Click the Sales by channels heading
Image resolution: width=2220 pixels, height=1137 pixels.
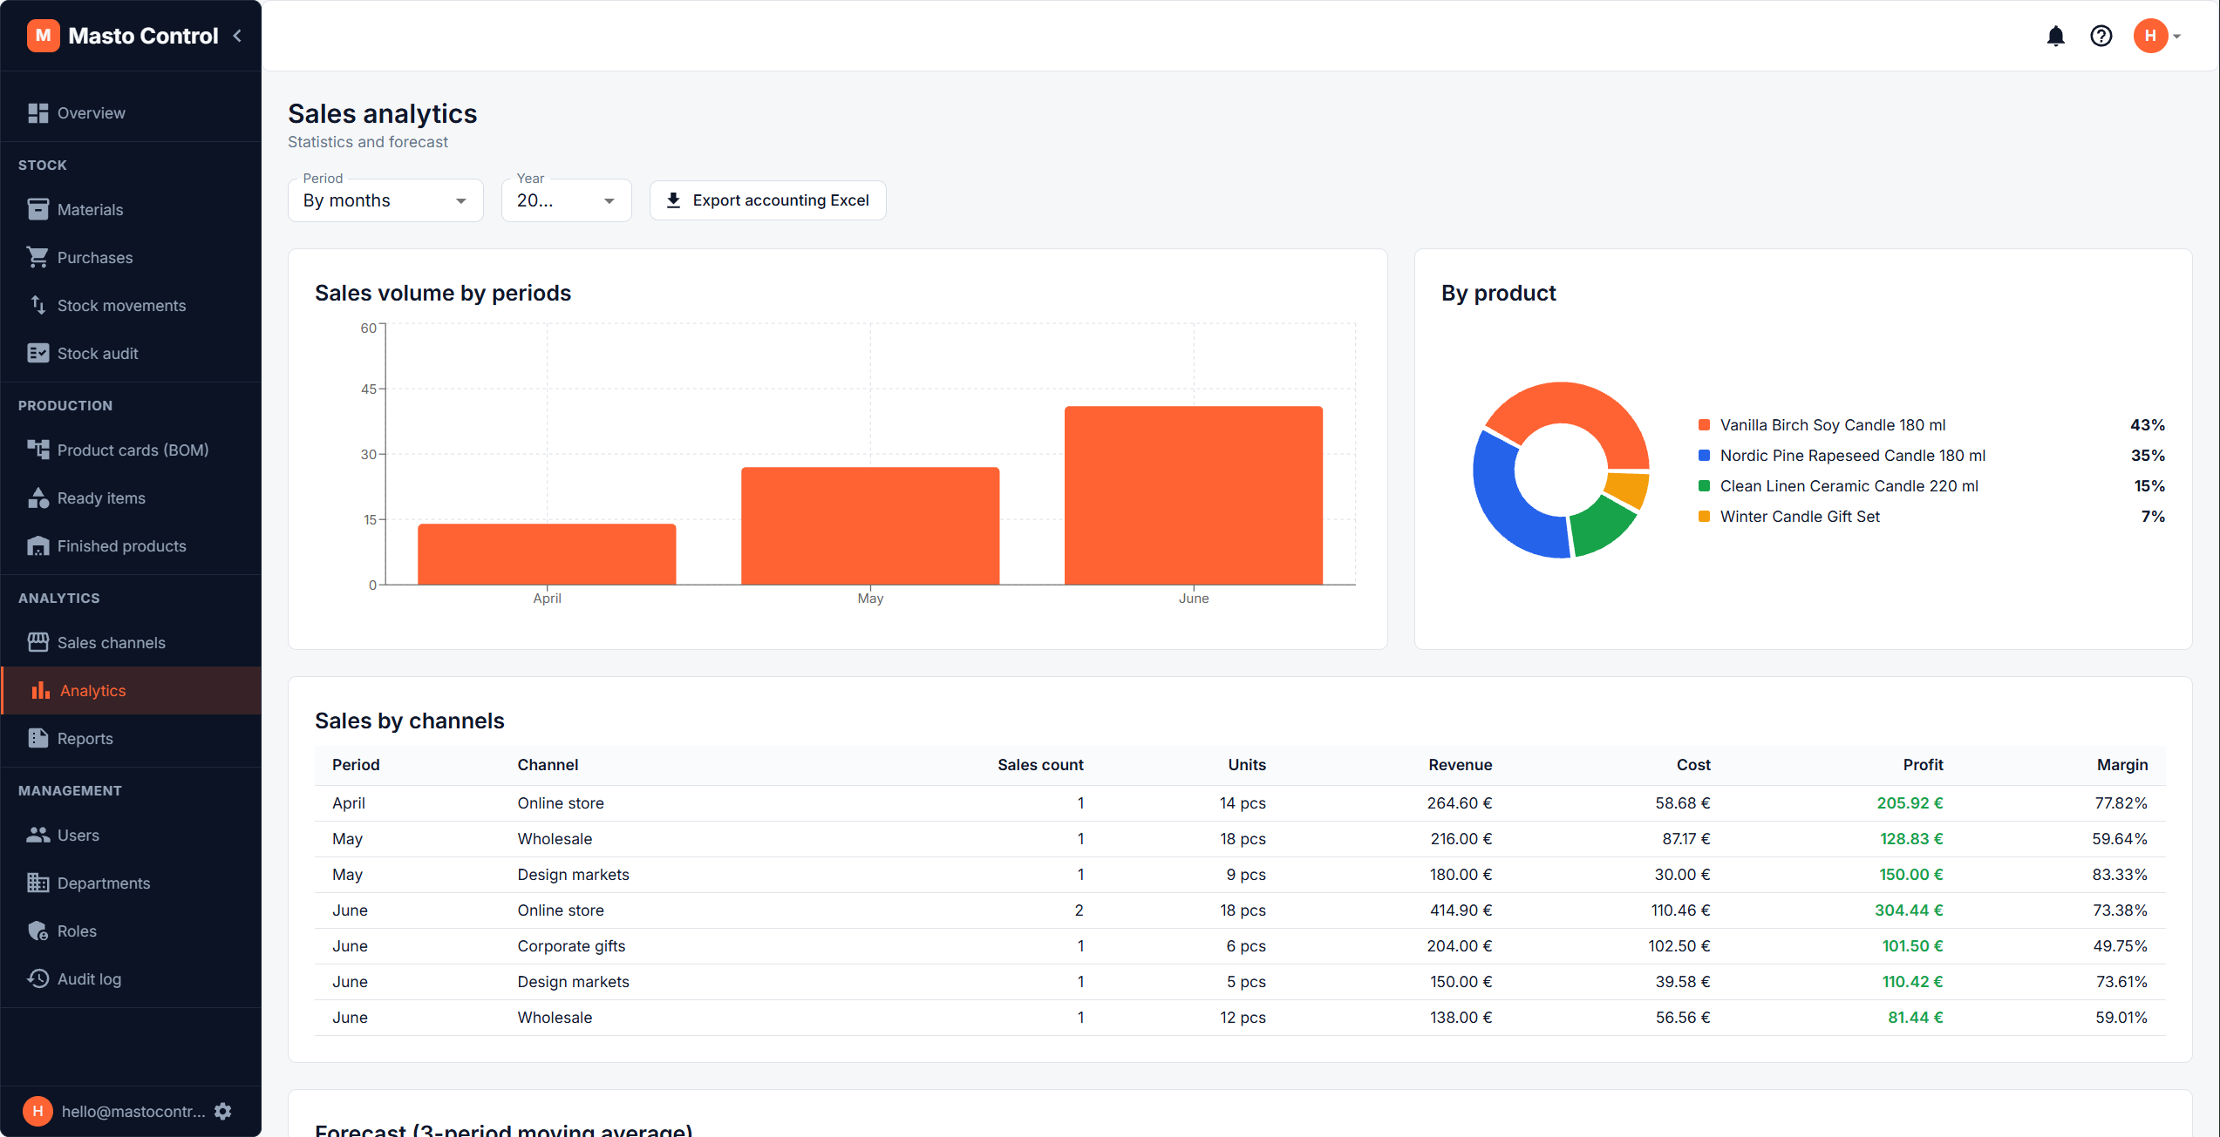[x=409, y=721]
